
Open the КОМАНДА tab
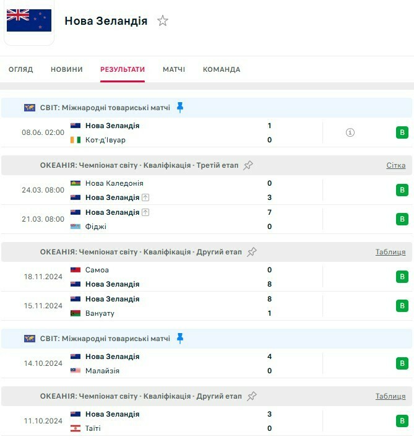pyautogui.click(x=222, y=69)
